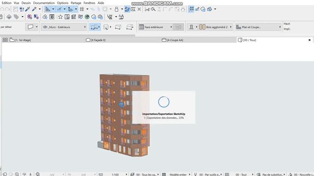Image resolution: width=314 pixels, height=176 pixels.
Task: Open the _Murs - Extérieurs layer dropdown
Action: (64, 27)
